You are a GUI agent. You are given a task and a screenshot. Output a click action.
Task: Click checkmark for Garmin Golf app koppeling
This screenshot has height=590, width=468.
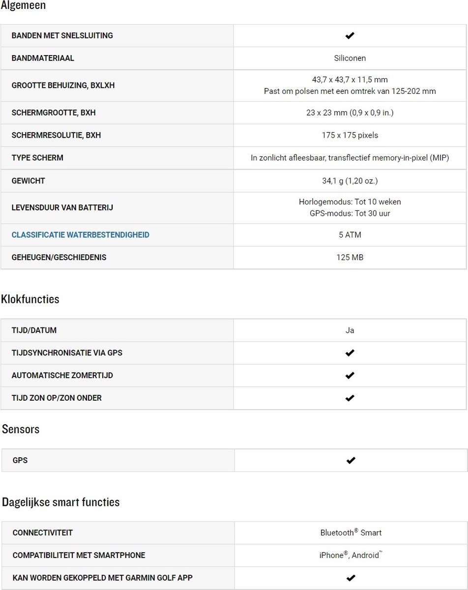(351, 578)
